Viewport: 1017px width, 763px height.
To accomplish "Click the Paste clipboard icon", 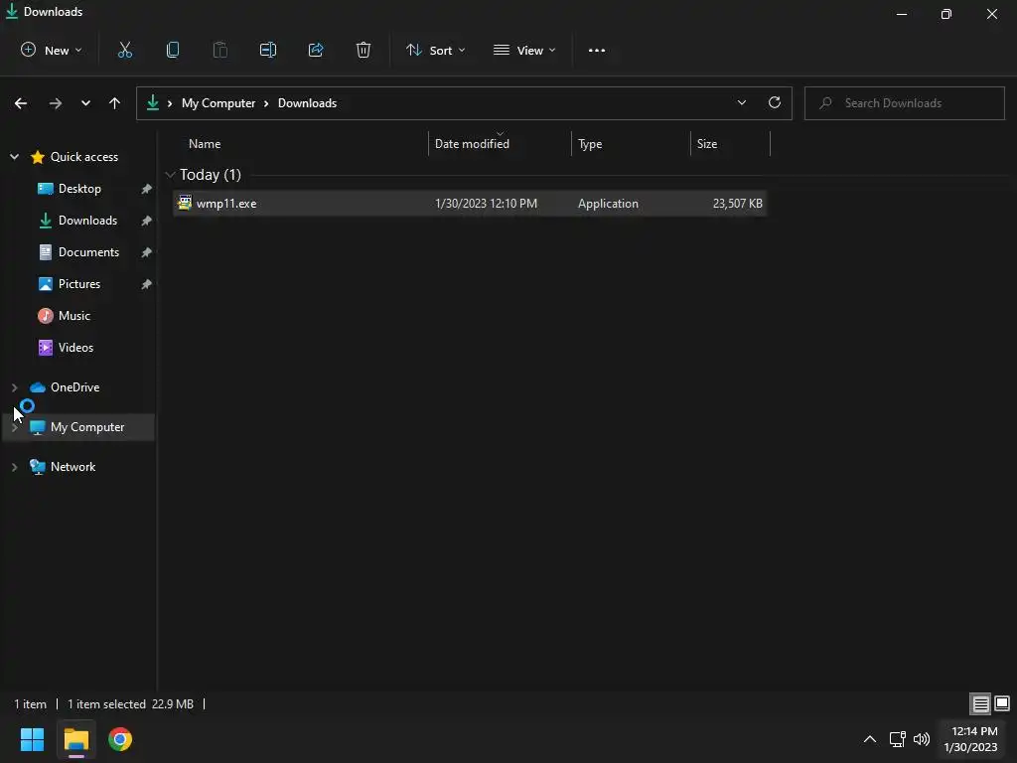I will tap(219, 50).
